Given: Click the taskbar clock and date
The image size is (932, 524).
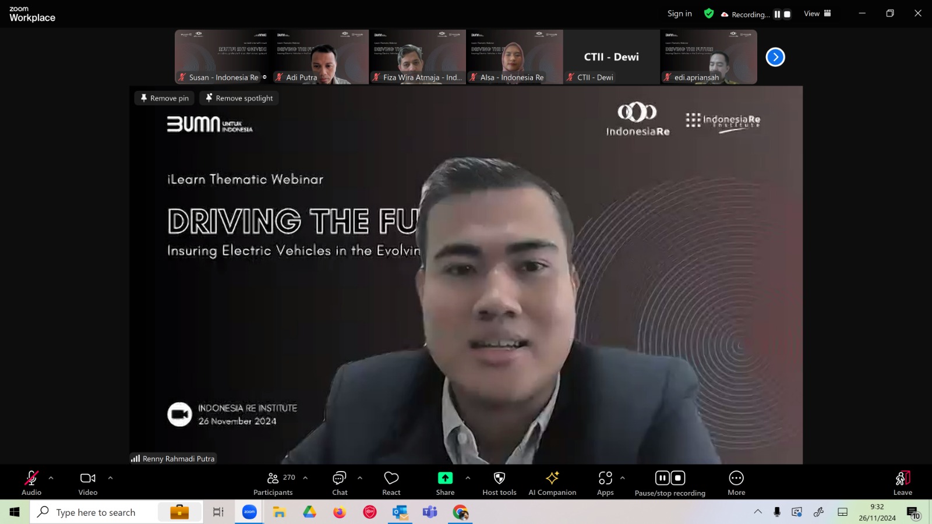Looking at the screenshot, I should [x=877, y=512].
